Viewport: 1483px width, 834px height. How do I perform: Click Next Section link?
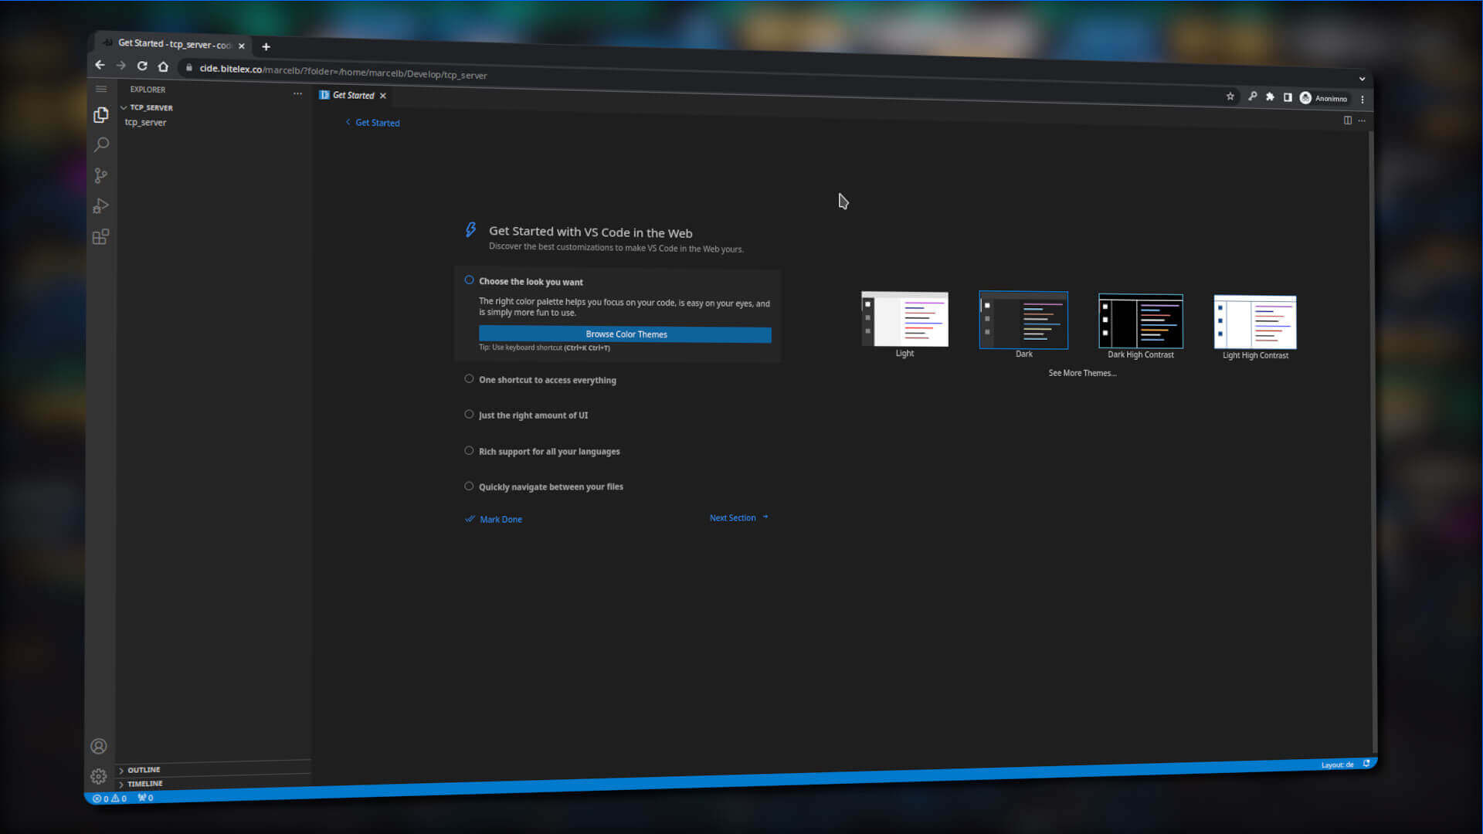pyautogui.click(x=739, y=517)
